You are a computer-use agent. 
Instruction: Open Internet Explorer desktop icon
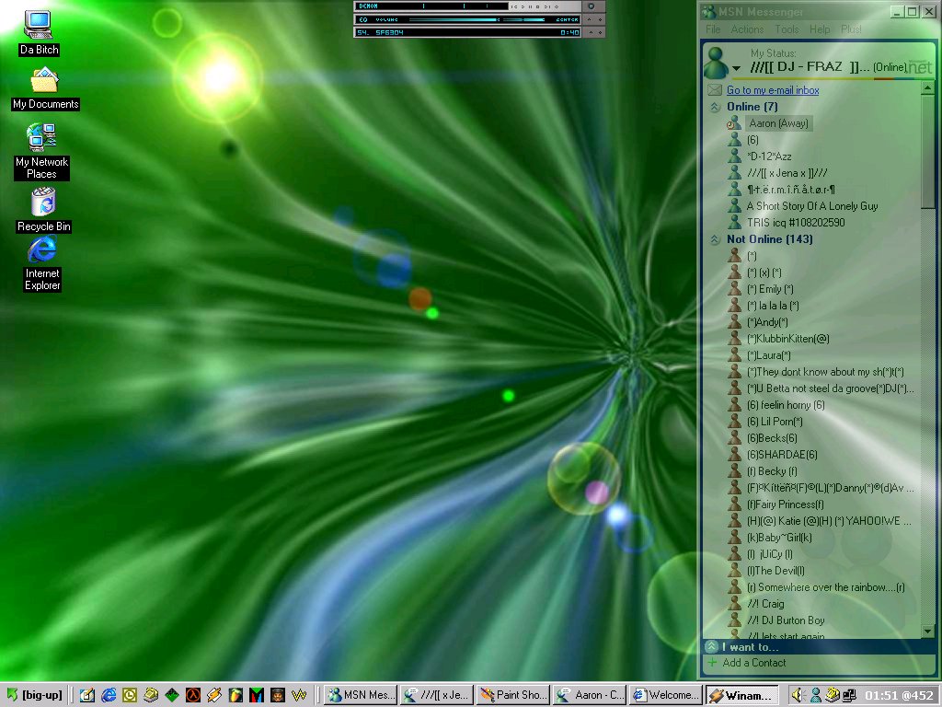42,250
